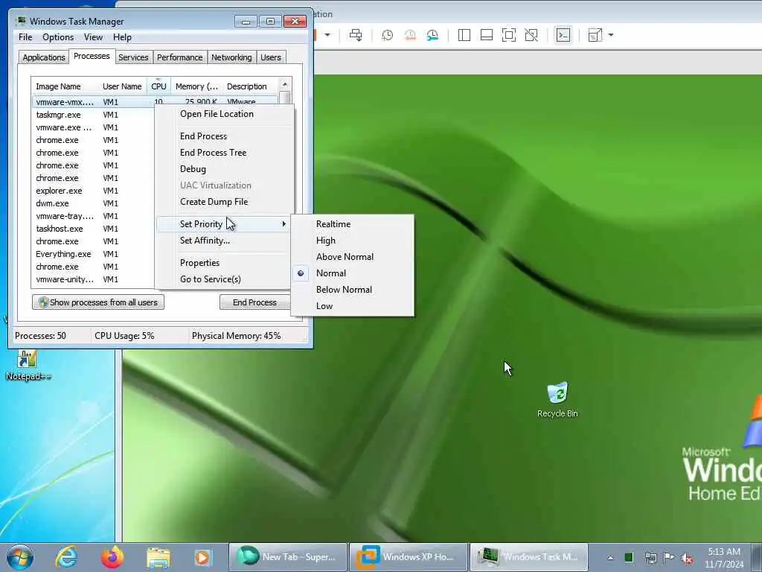Open Task Manager File menu
This screenshot has width=762, height=572.
[x=25, y=37]
